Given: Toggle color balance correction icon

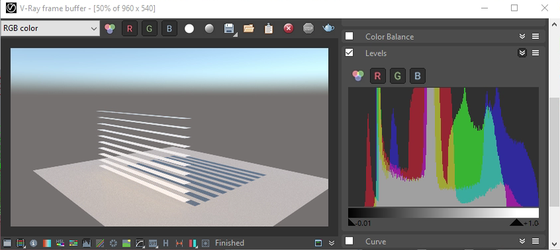Looking at the screenshot, I should point(73,243).
